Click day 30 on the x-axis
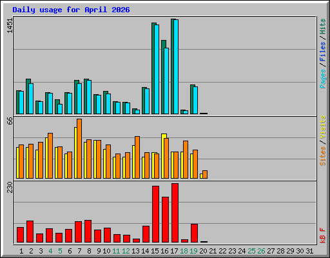This screenshot has height=258, width=330. click(x=300, y=251)
